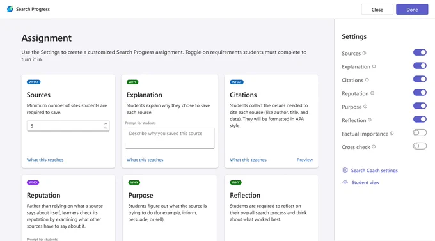Image resolution: width=435 pixels, height=241 pixels.
Task: Click the info icon beside Reflection setting
Action: tap(370, 120)
